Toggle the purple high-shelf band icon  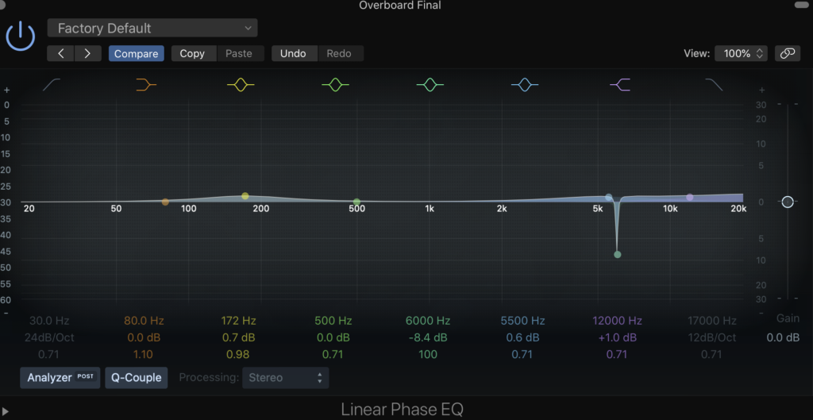click(x=620, y=85)
